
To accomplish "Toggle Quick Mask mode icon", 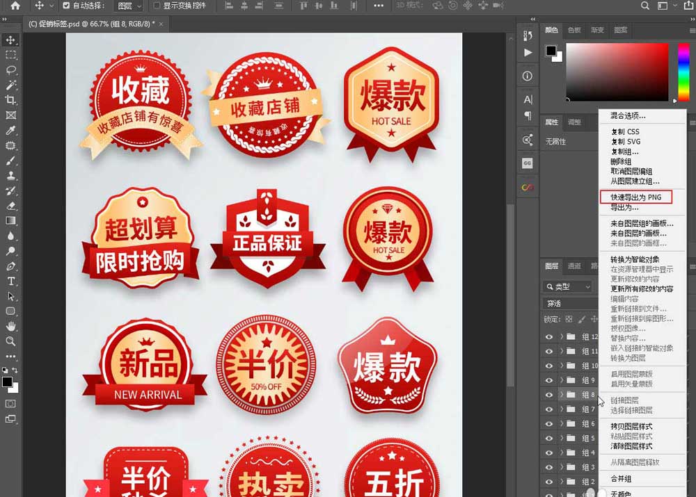I will coord(10,403).
